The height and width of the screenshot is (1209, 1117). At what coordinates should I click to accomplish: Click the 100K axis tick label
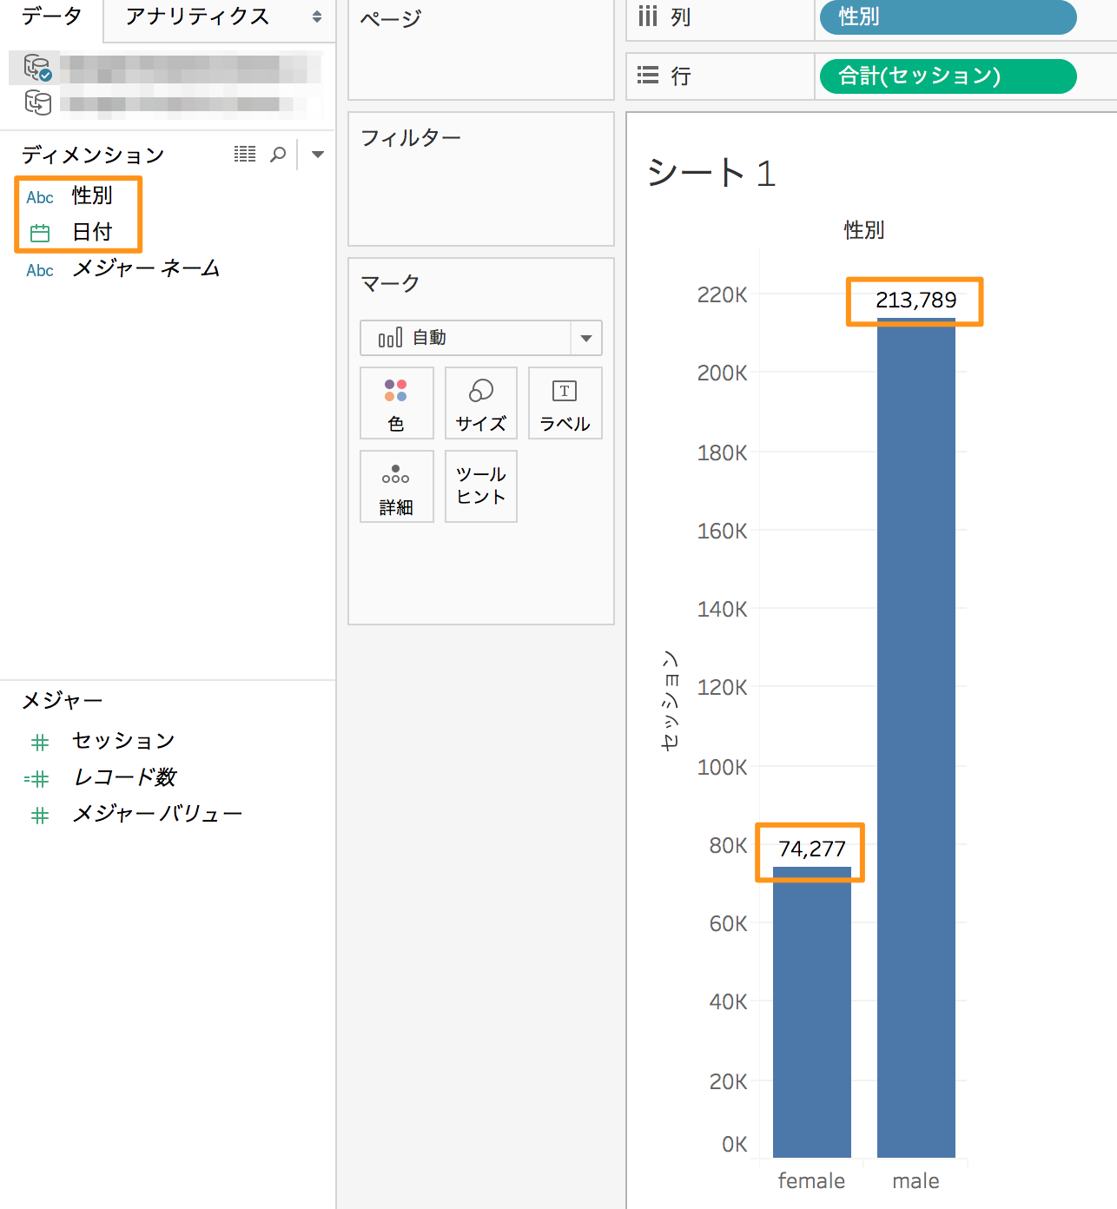[722, 768]
